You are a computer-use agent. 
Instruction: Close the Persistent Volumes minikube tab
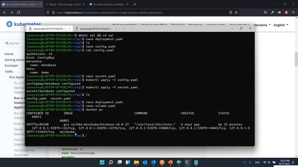click(x=127, y=4)
